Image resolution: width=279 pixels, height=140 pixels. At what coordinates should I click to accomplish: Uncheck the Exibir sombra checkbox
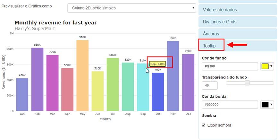click(204, 125)
